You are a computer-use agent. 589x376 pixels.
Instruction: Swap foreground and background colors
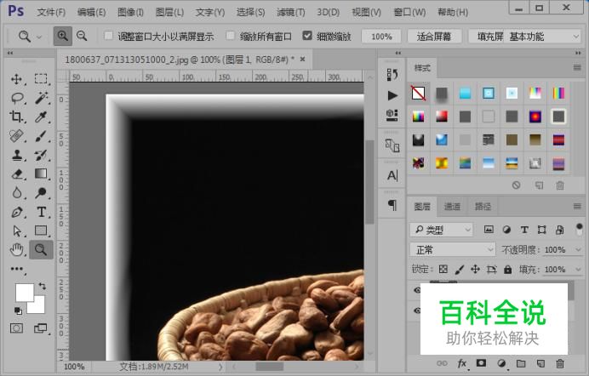42,287
